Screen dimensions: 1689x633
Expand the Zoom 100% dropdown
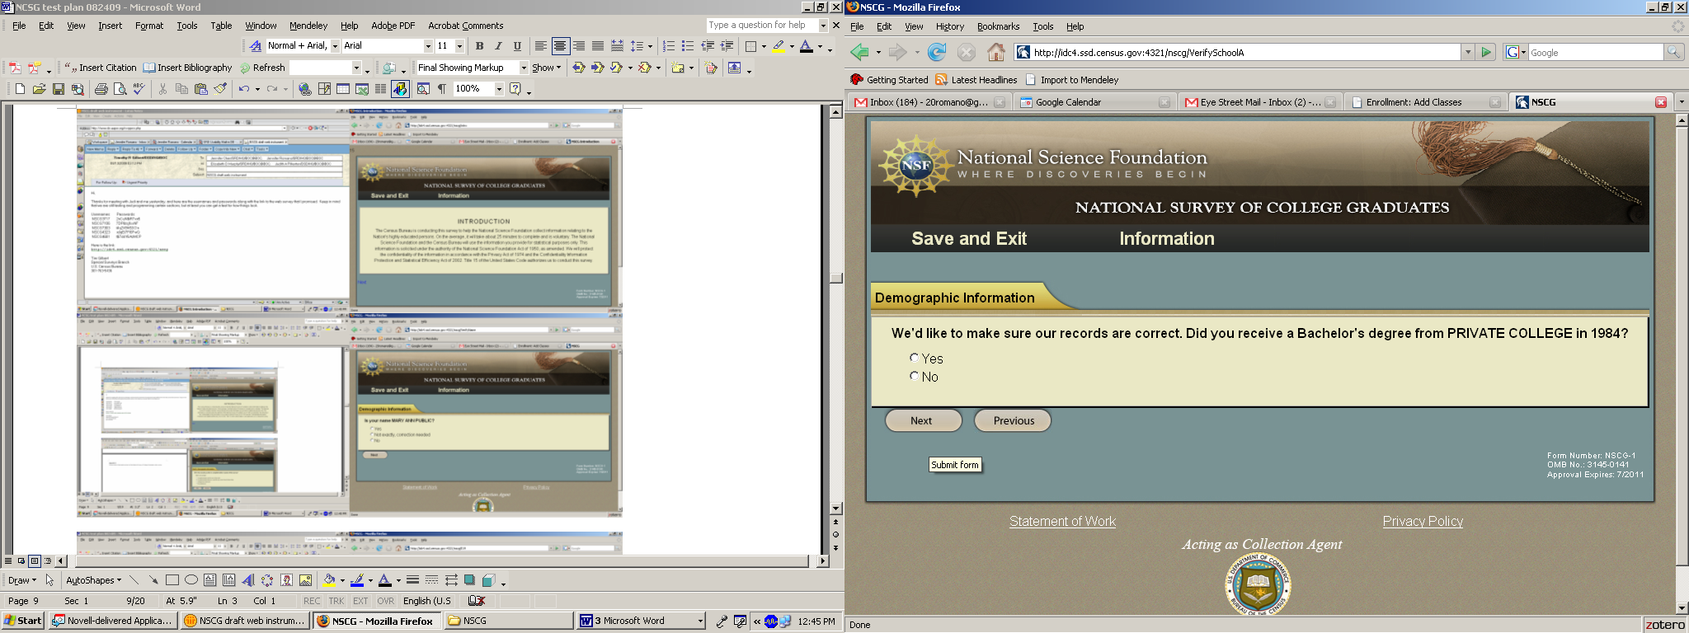499,89
